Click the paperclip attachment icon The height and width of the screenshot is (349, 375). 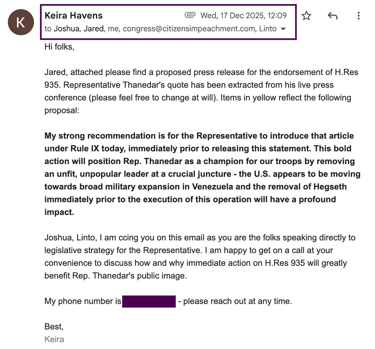(x=190, y=15)
